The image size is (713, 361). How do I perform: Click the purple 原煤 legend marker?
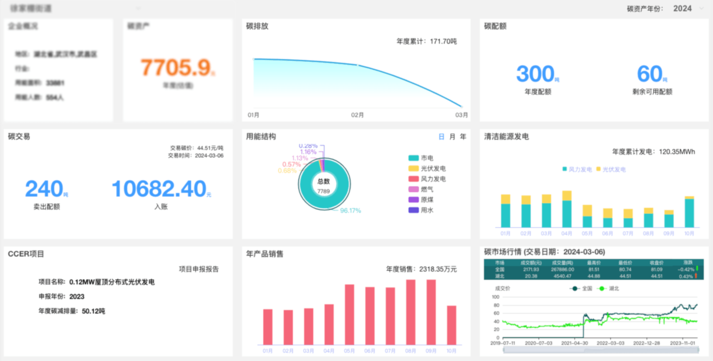(x=413, y=200)
